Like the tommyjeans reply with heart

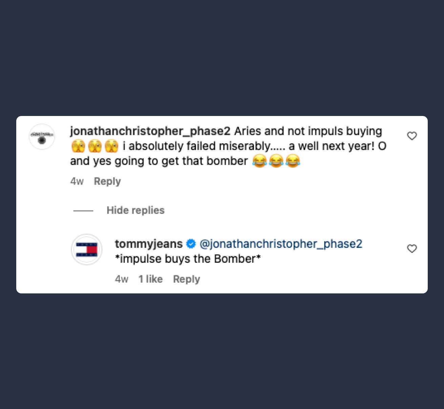click(x=412, y=249)
